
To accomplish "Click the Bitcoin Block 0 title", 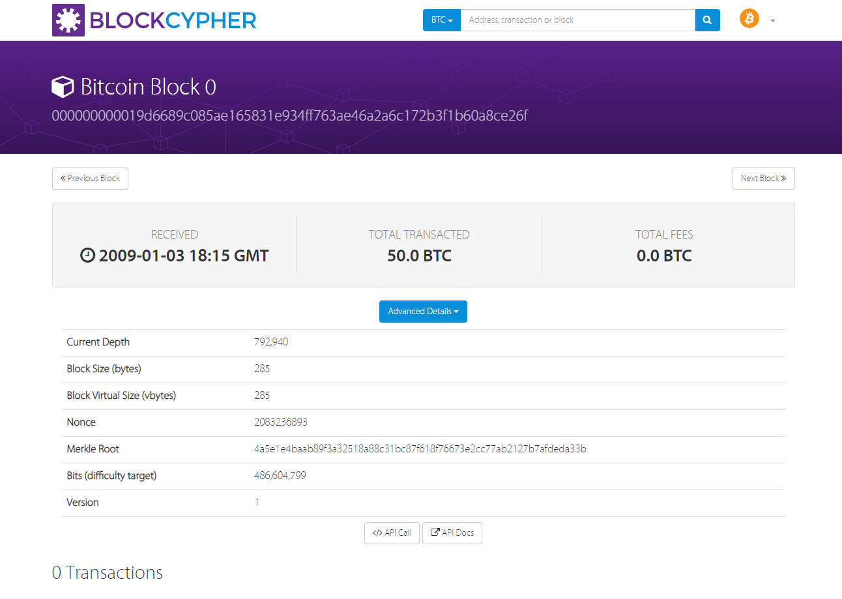I will [148, 87].
